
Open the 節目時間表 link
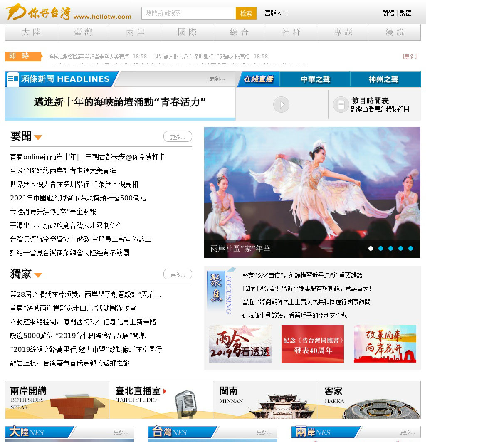pyautogui.click(x=370, y=101)
